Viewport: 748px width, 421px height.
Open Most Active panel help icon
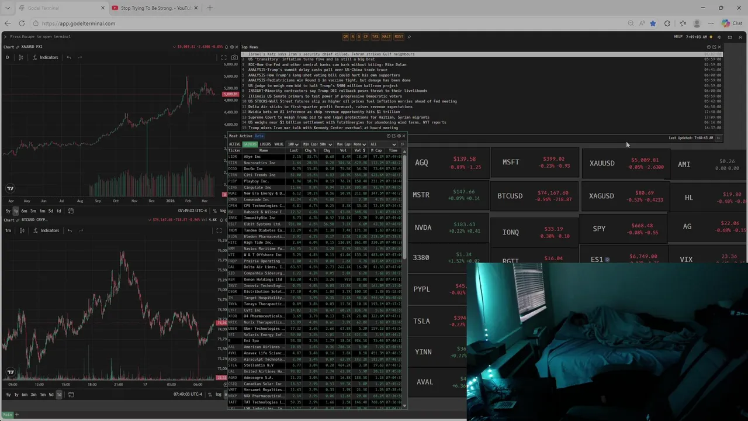pos(388,136)
